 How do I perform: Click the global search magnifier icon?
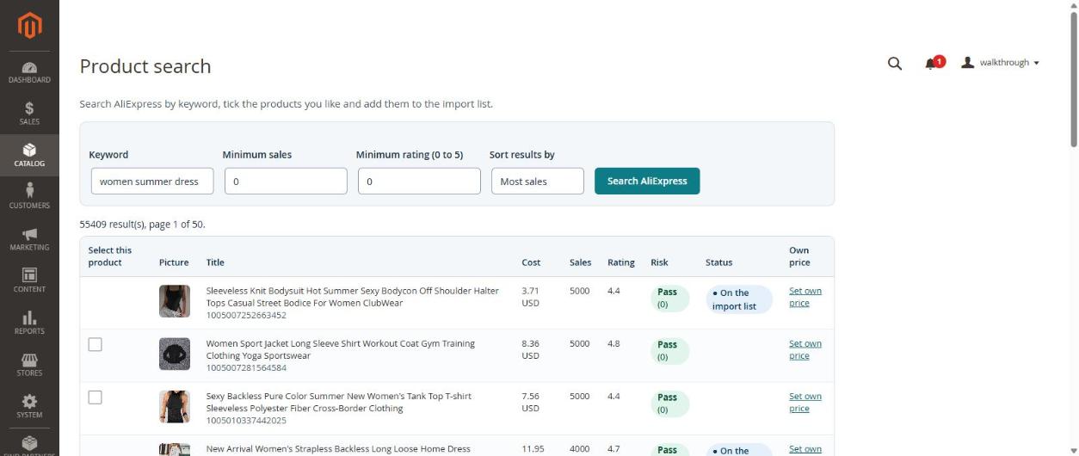coord(895,63)
